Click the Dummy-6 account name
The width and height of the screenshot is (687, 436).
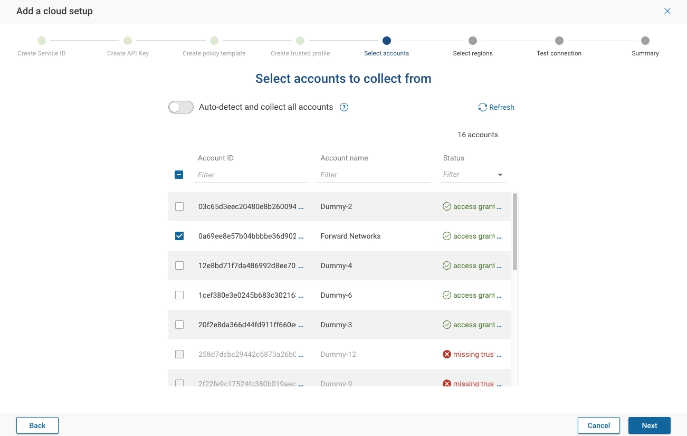pyautogui.click(x=336, y=295)
